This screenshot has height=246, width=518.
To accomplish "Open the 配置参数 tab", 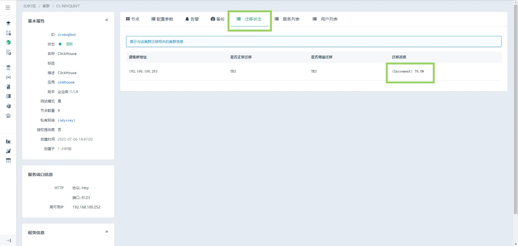I will [x=162, y=19].
